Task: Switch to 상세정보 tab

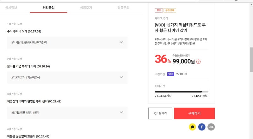Action: coord(11,8)
